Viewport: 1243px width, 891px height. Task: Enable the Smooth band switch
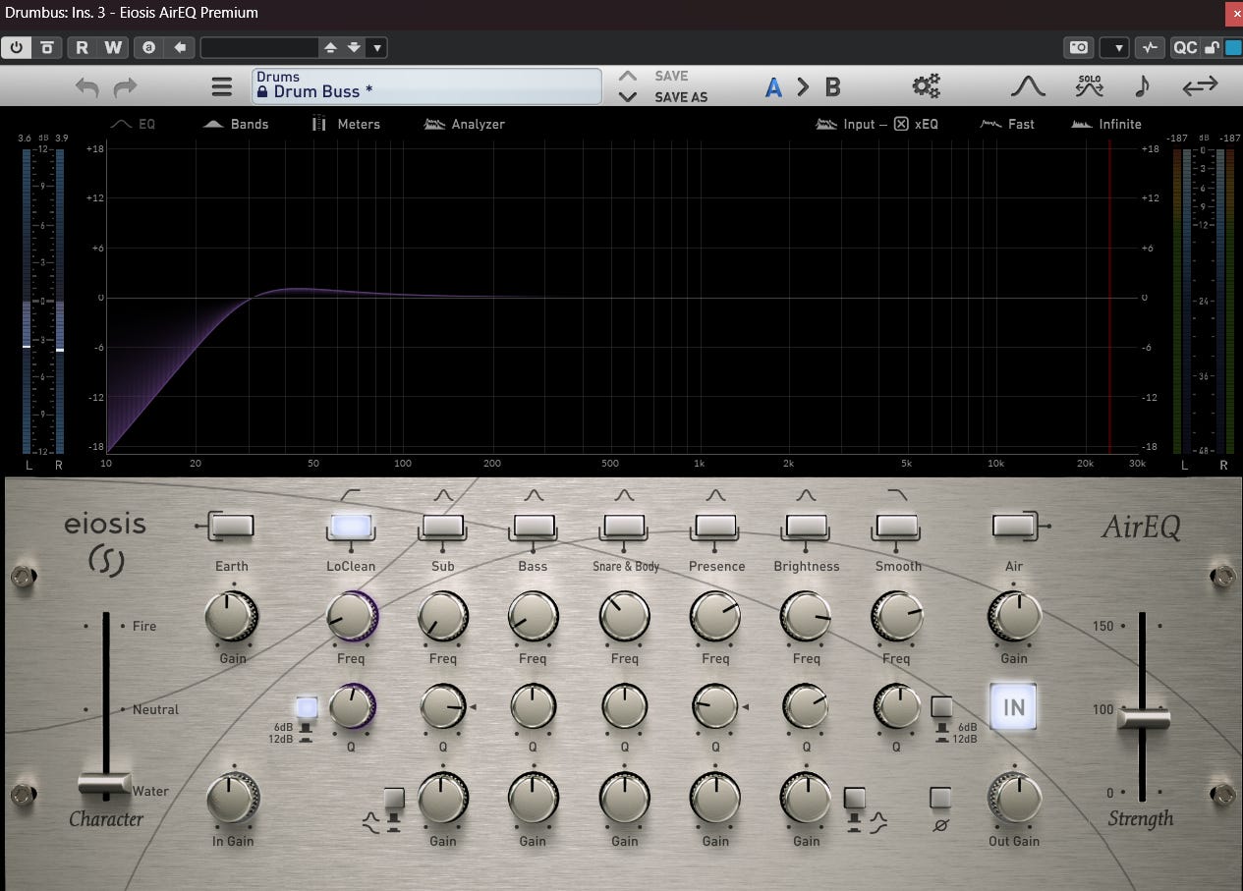(x=896, y=526)
